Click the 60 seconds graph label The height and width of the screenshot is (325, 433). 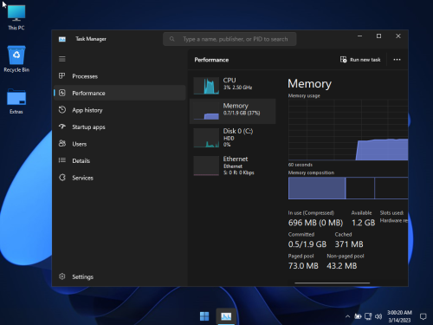[x=301, y=165]
